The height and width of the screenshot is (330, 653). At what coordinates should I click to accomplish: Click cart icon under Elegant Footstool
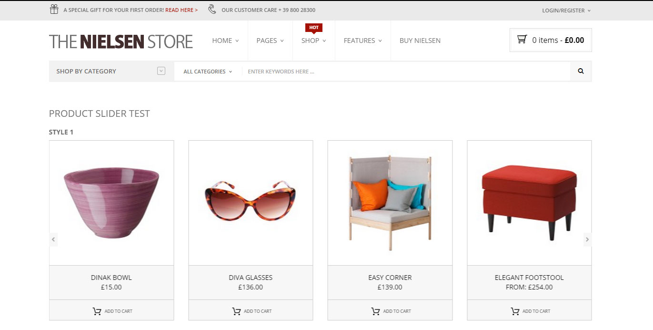point(515,311)
